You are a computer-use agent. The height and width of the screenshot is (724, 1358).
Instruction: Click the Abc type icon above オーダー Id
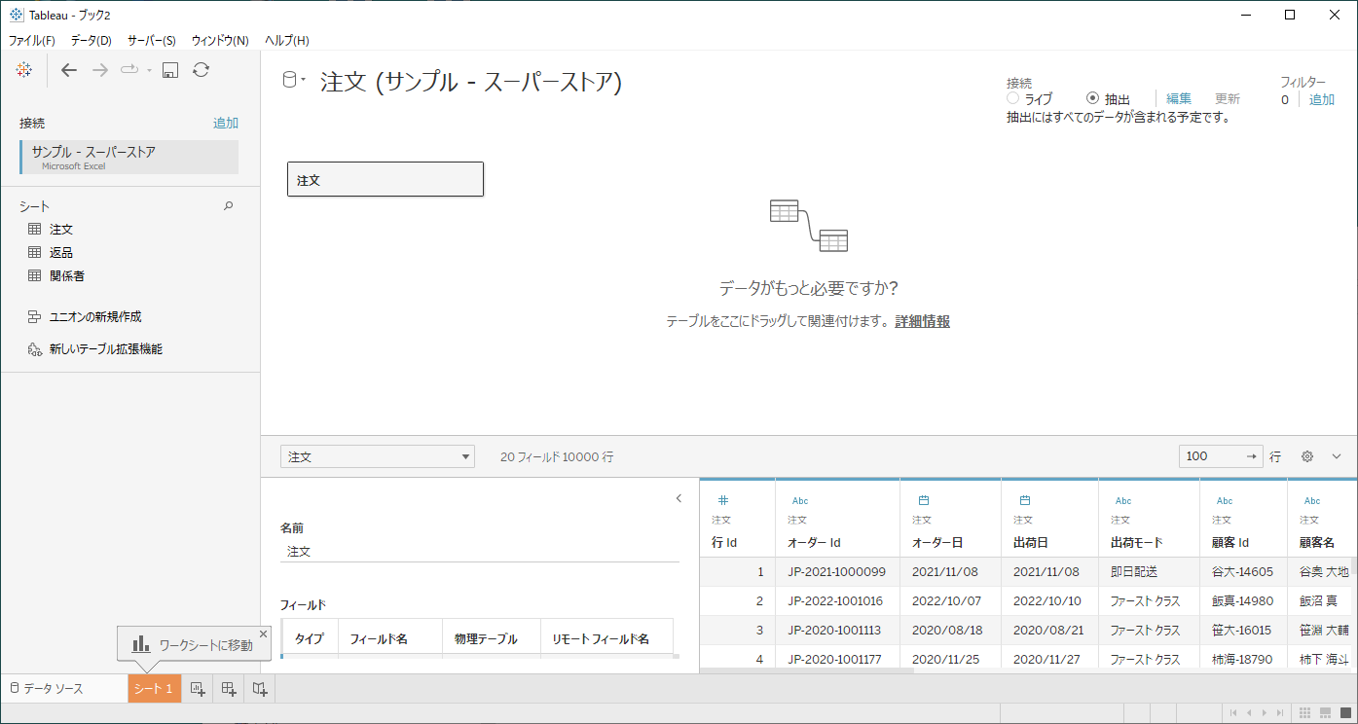click(800, 501)
